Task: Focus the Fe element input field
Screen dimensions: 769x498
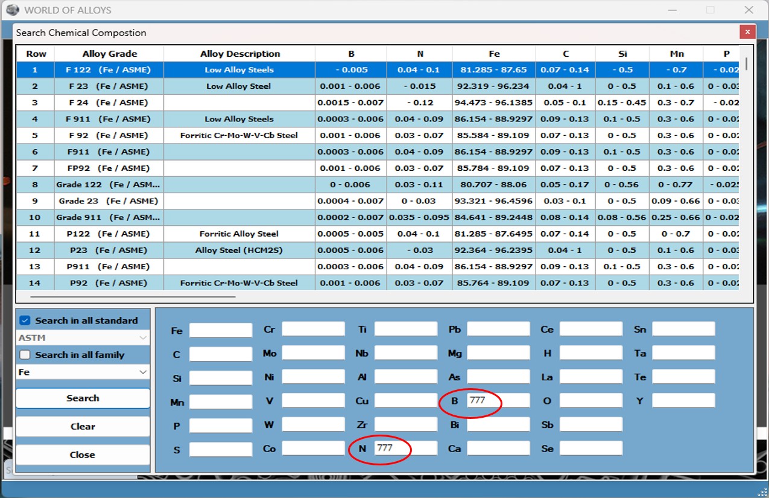Action: click(221, 330)
